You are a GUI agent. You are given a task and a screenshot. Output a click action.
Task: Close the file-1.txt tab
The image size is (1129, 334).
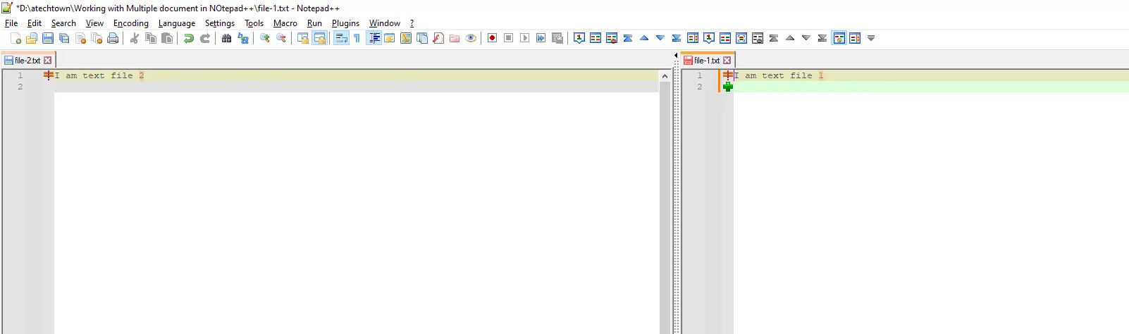pyautogui.click(x=727, y=61)
